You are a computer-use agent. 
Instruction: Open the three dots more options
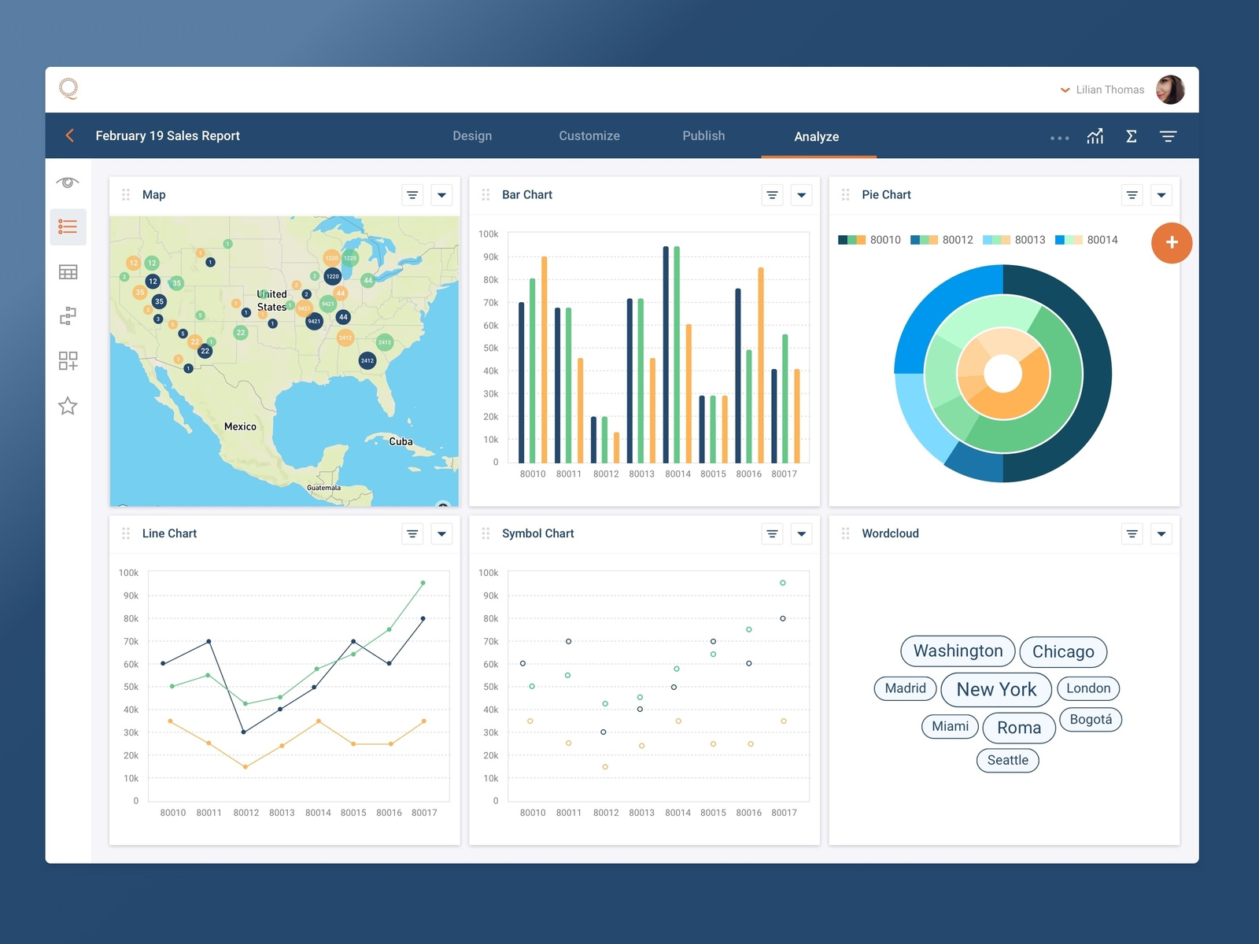(x=1060, y=138)
